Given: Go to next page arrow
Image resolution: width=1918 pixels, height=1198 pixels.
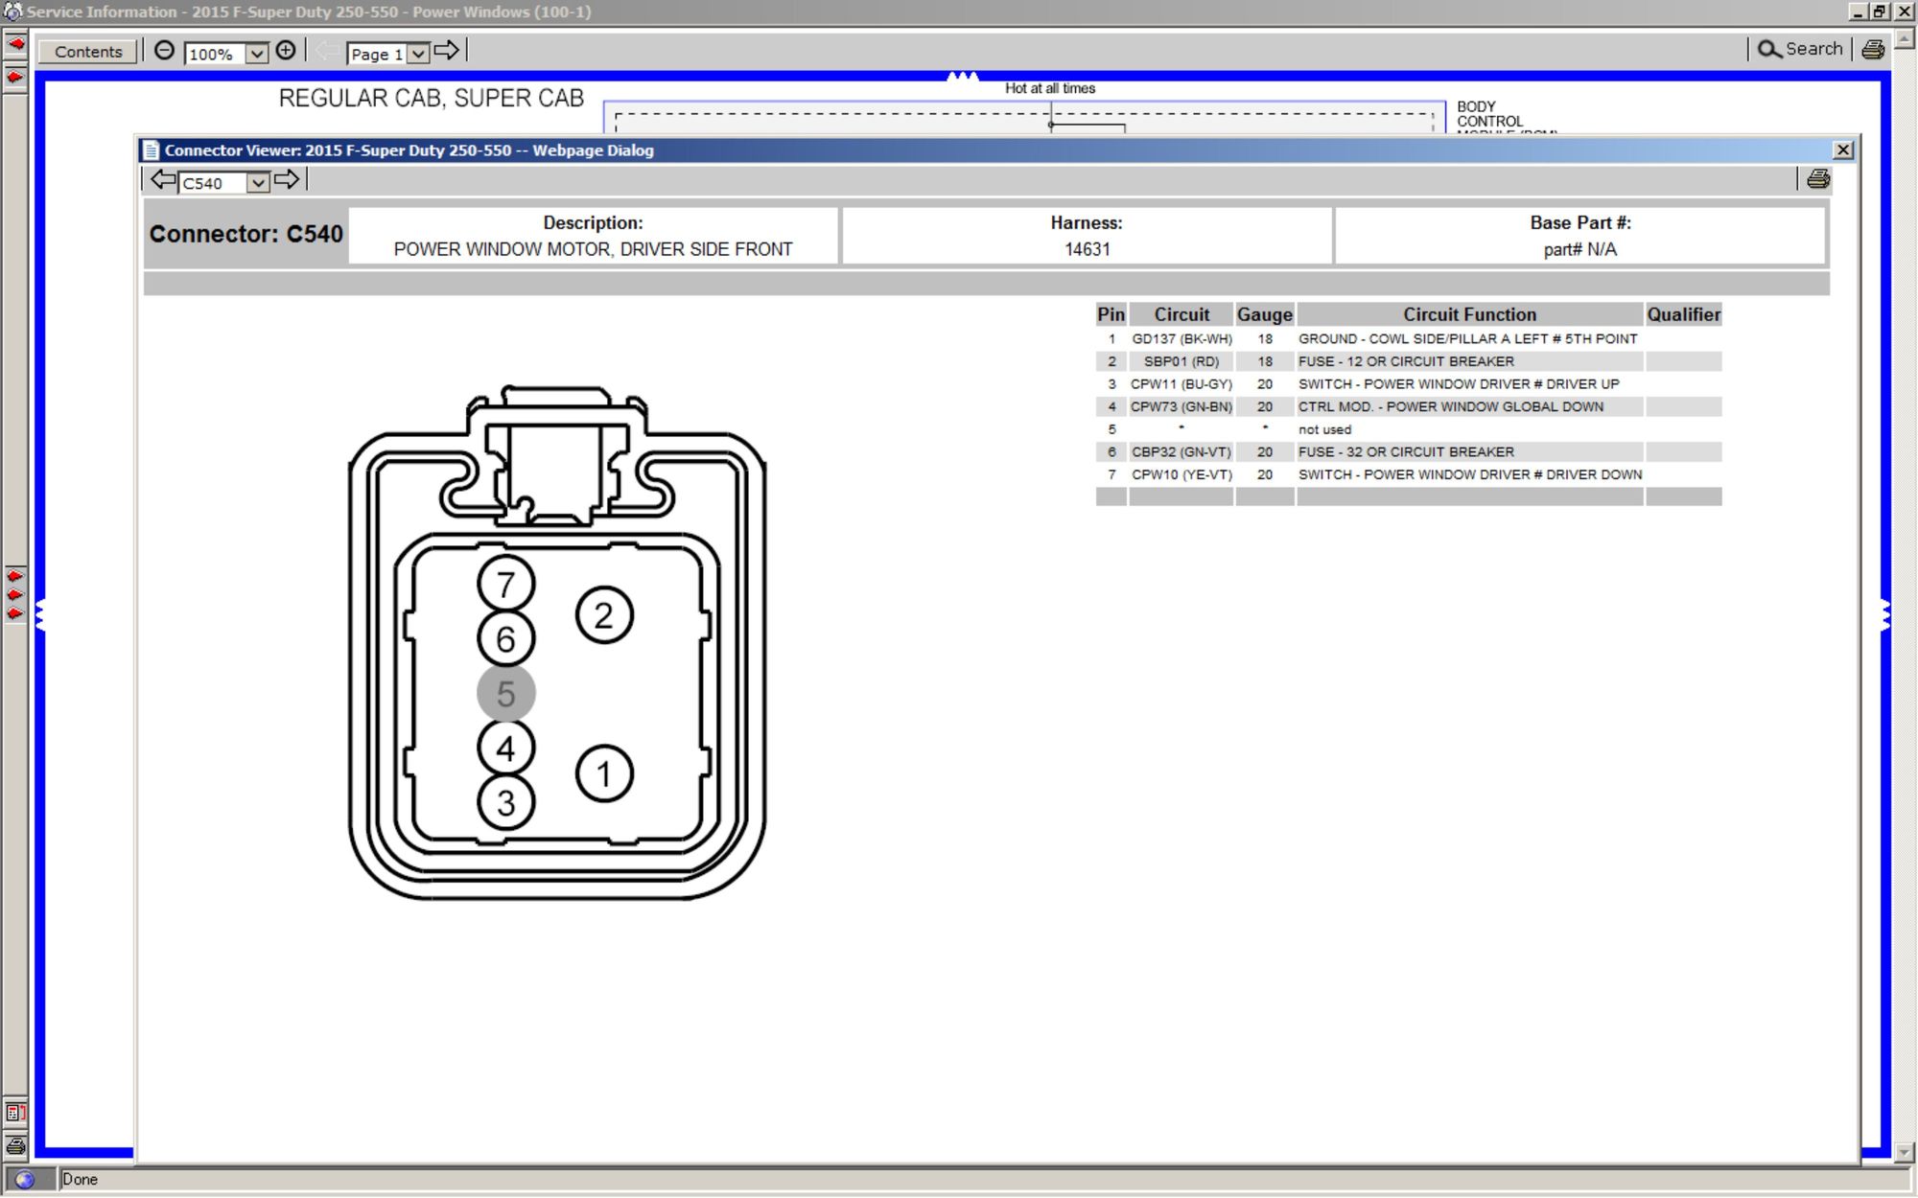Looking at the screenshot, I should 447,51.
